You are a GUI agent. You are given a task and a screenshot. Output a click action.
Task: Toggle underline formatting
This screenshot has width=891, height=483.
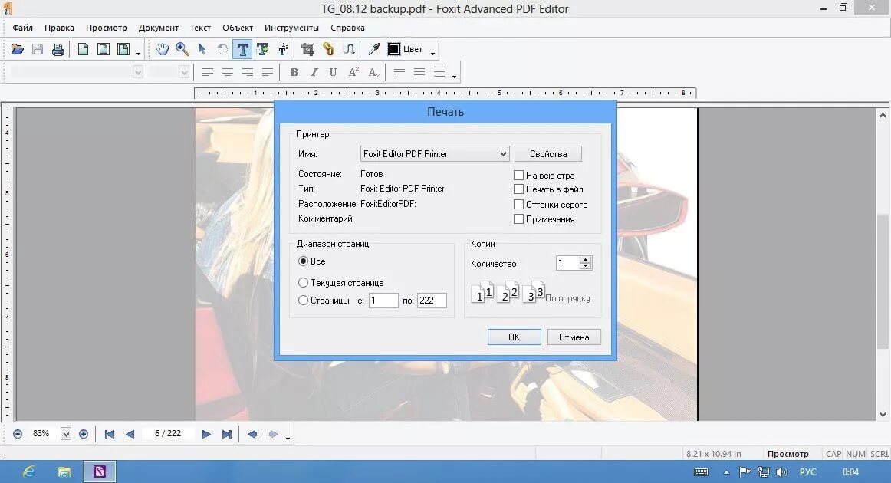pos(333,72)
